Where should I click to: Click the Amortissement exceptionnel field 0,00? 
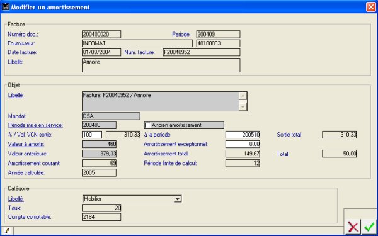pyautogui.click(x=243, y=144)
